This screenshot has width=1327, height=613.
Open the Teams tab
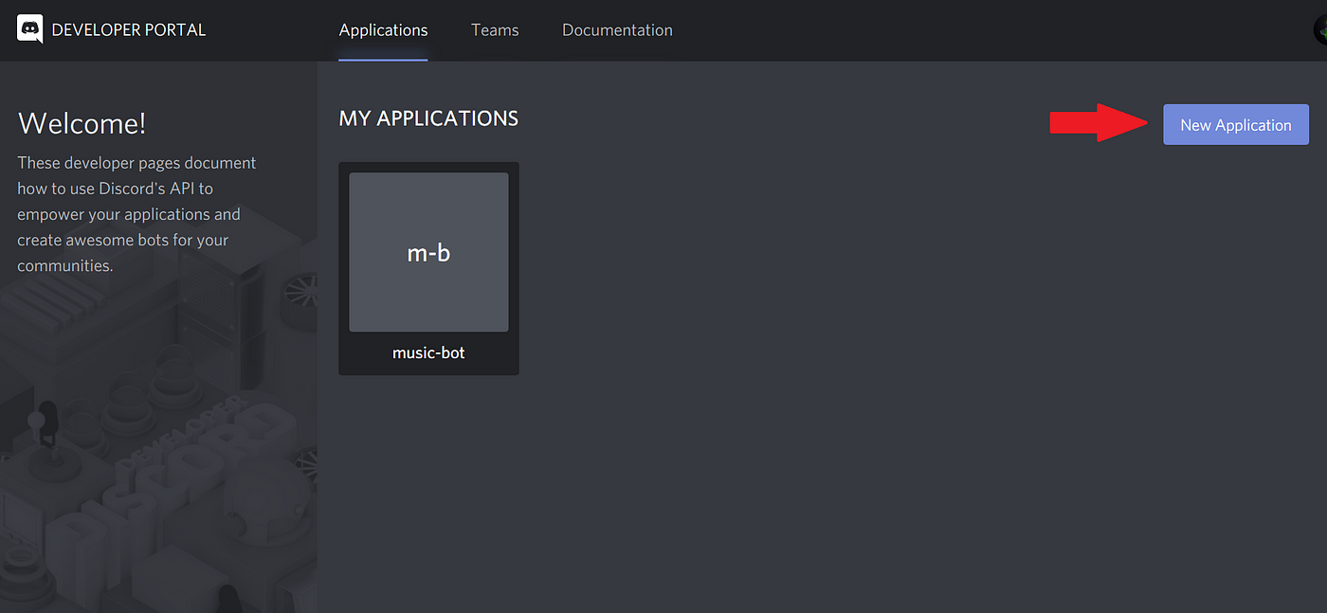(x=495, y=30)
